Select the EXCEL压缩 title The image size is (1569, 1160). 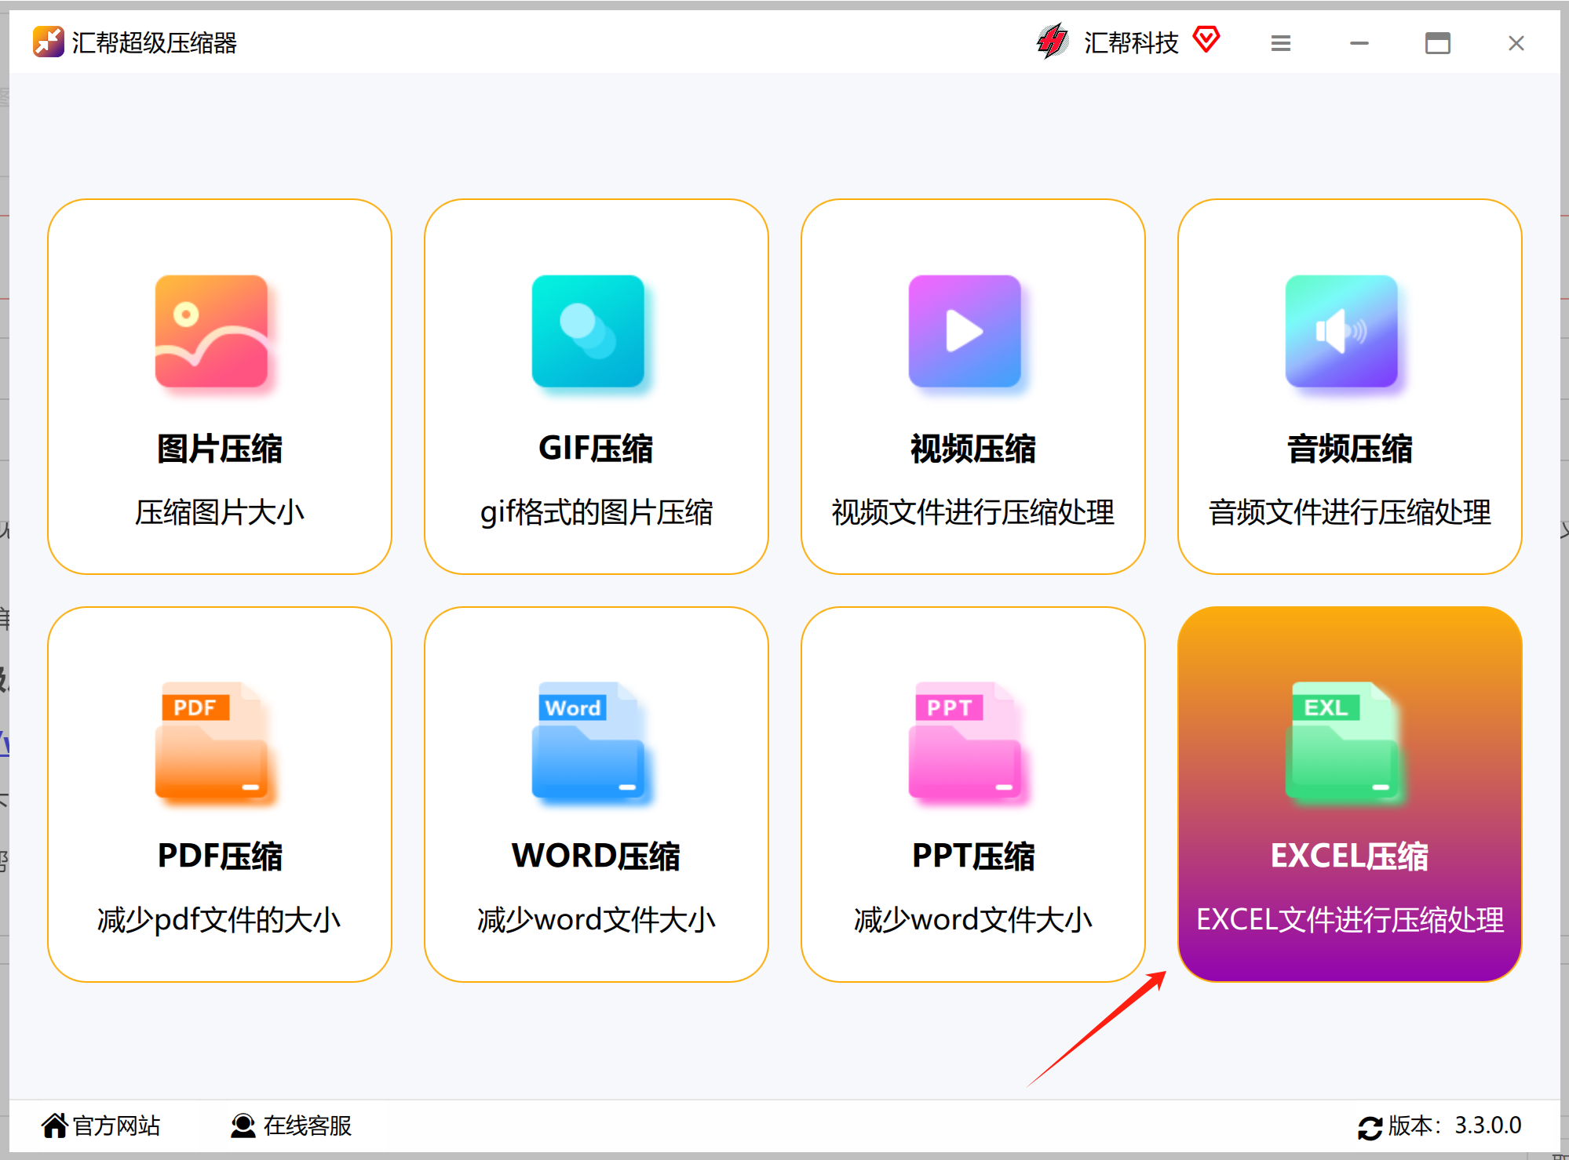[x=1350, y=856]
